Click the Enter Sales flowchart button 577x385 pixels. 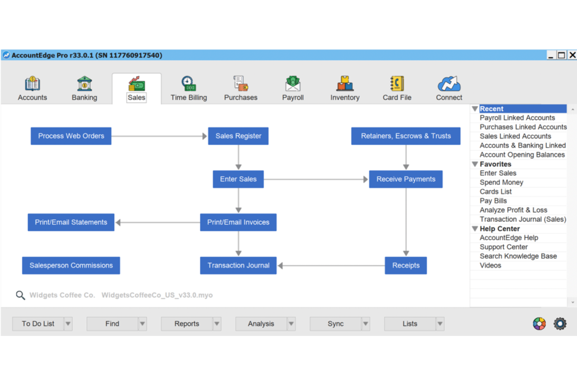pos(238,179)
